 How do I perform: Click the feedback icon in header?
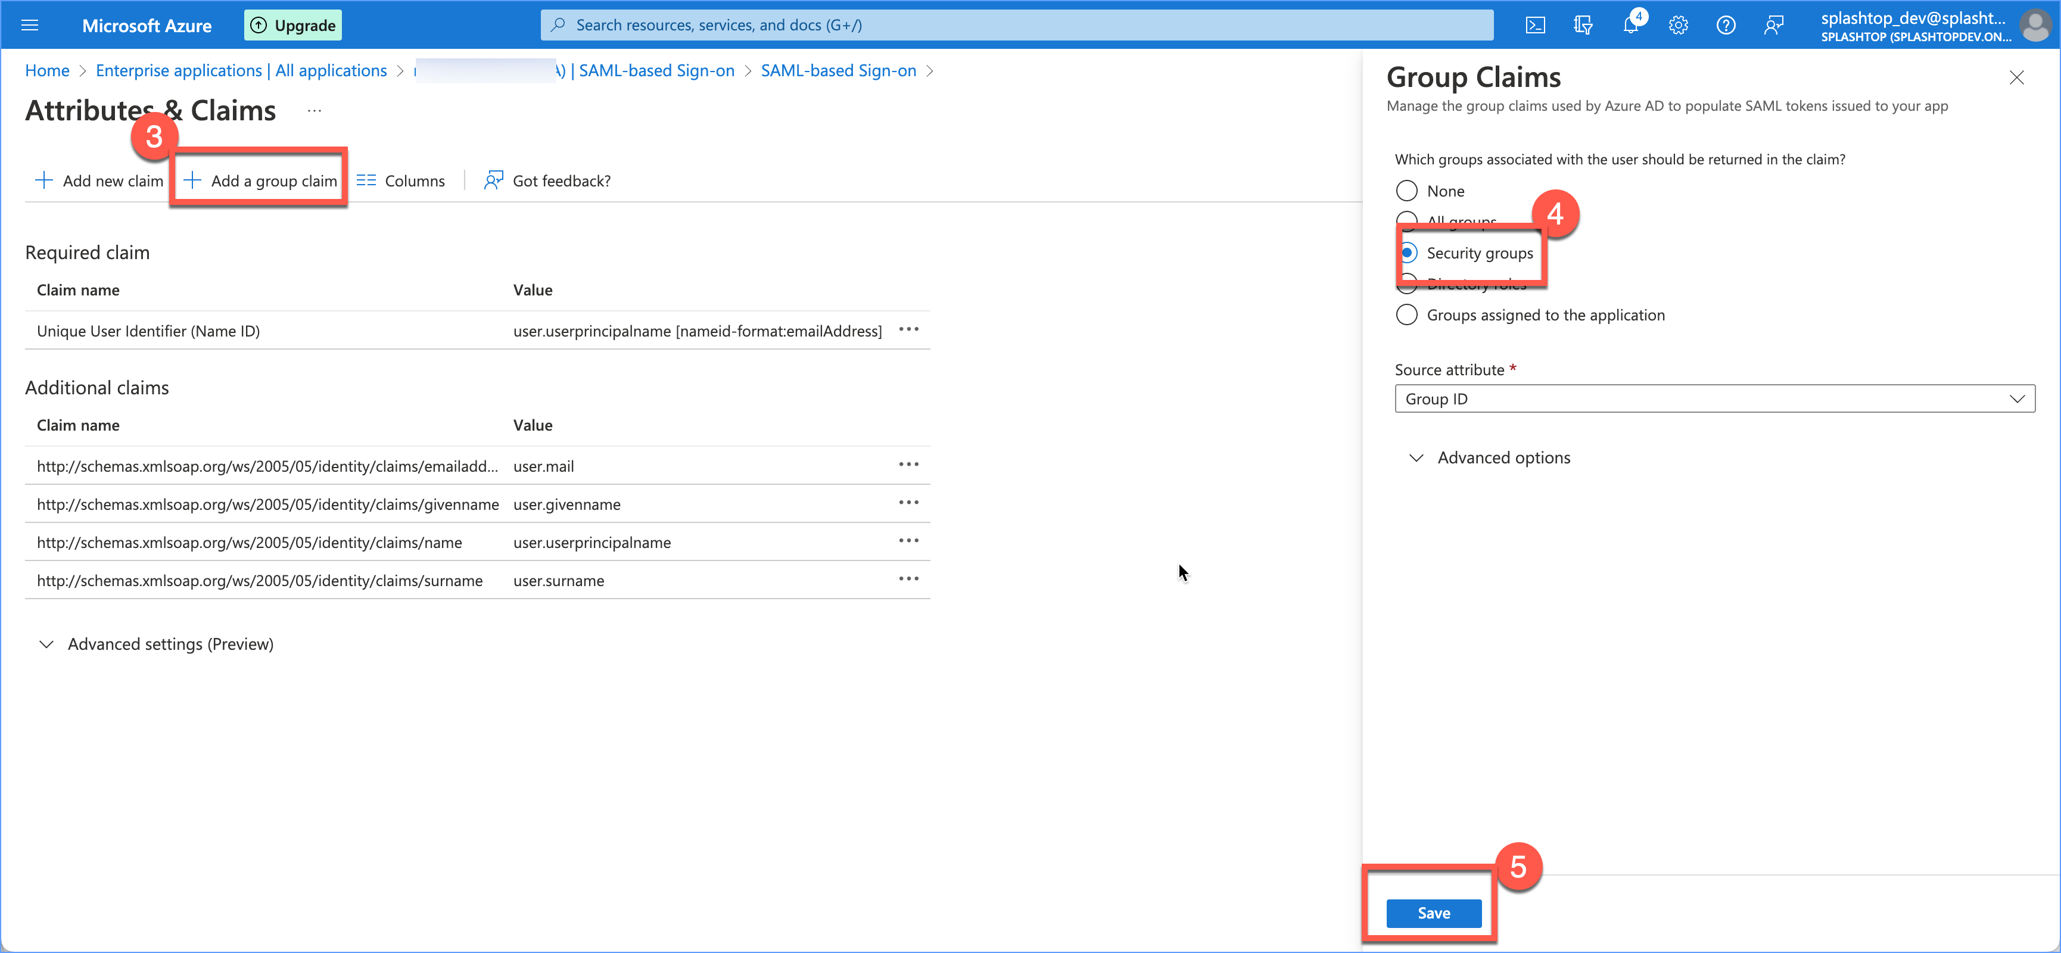1774,25
